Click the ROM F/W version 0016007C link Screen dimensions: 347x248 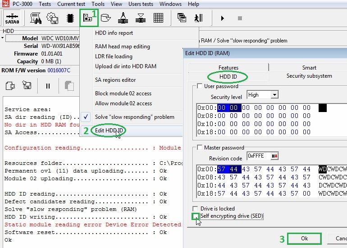59,70
